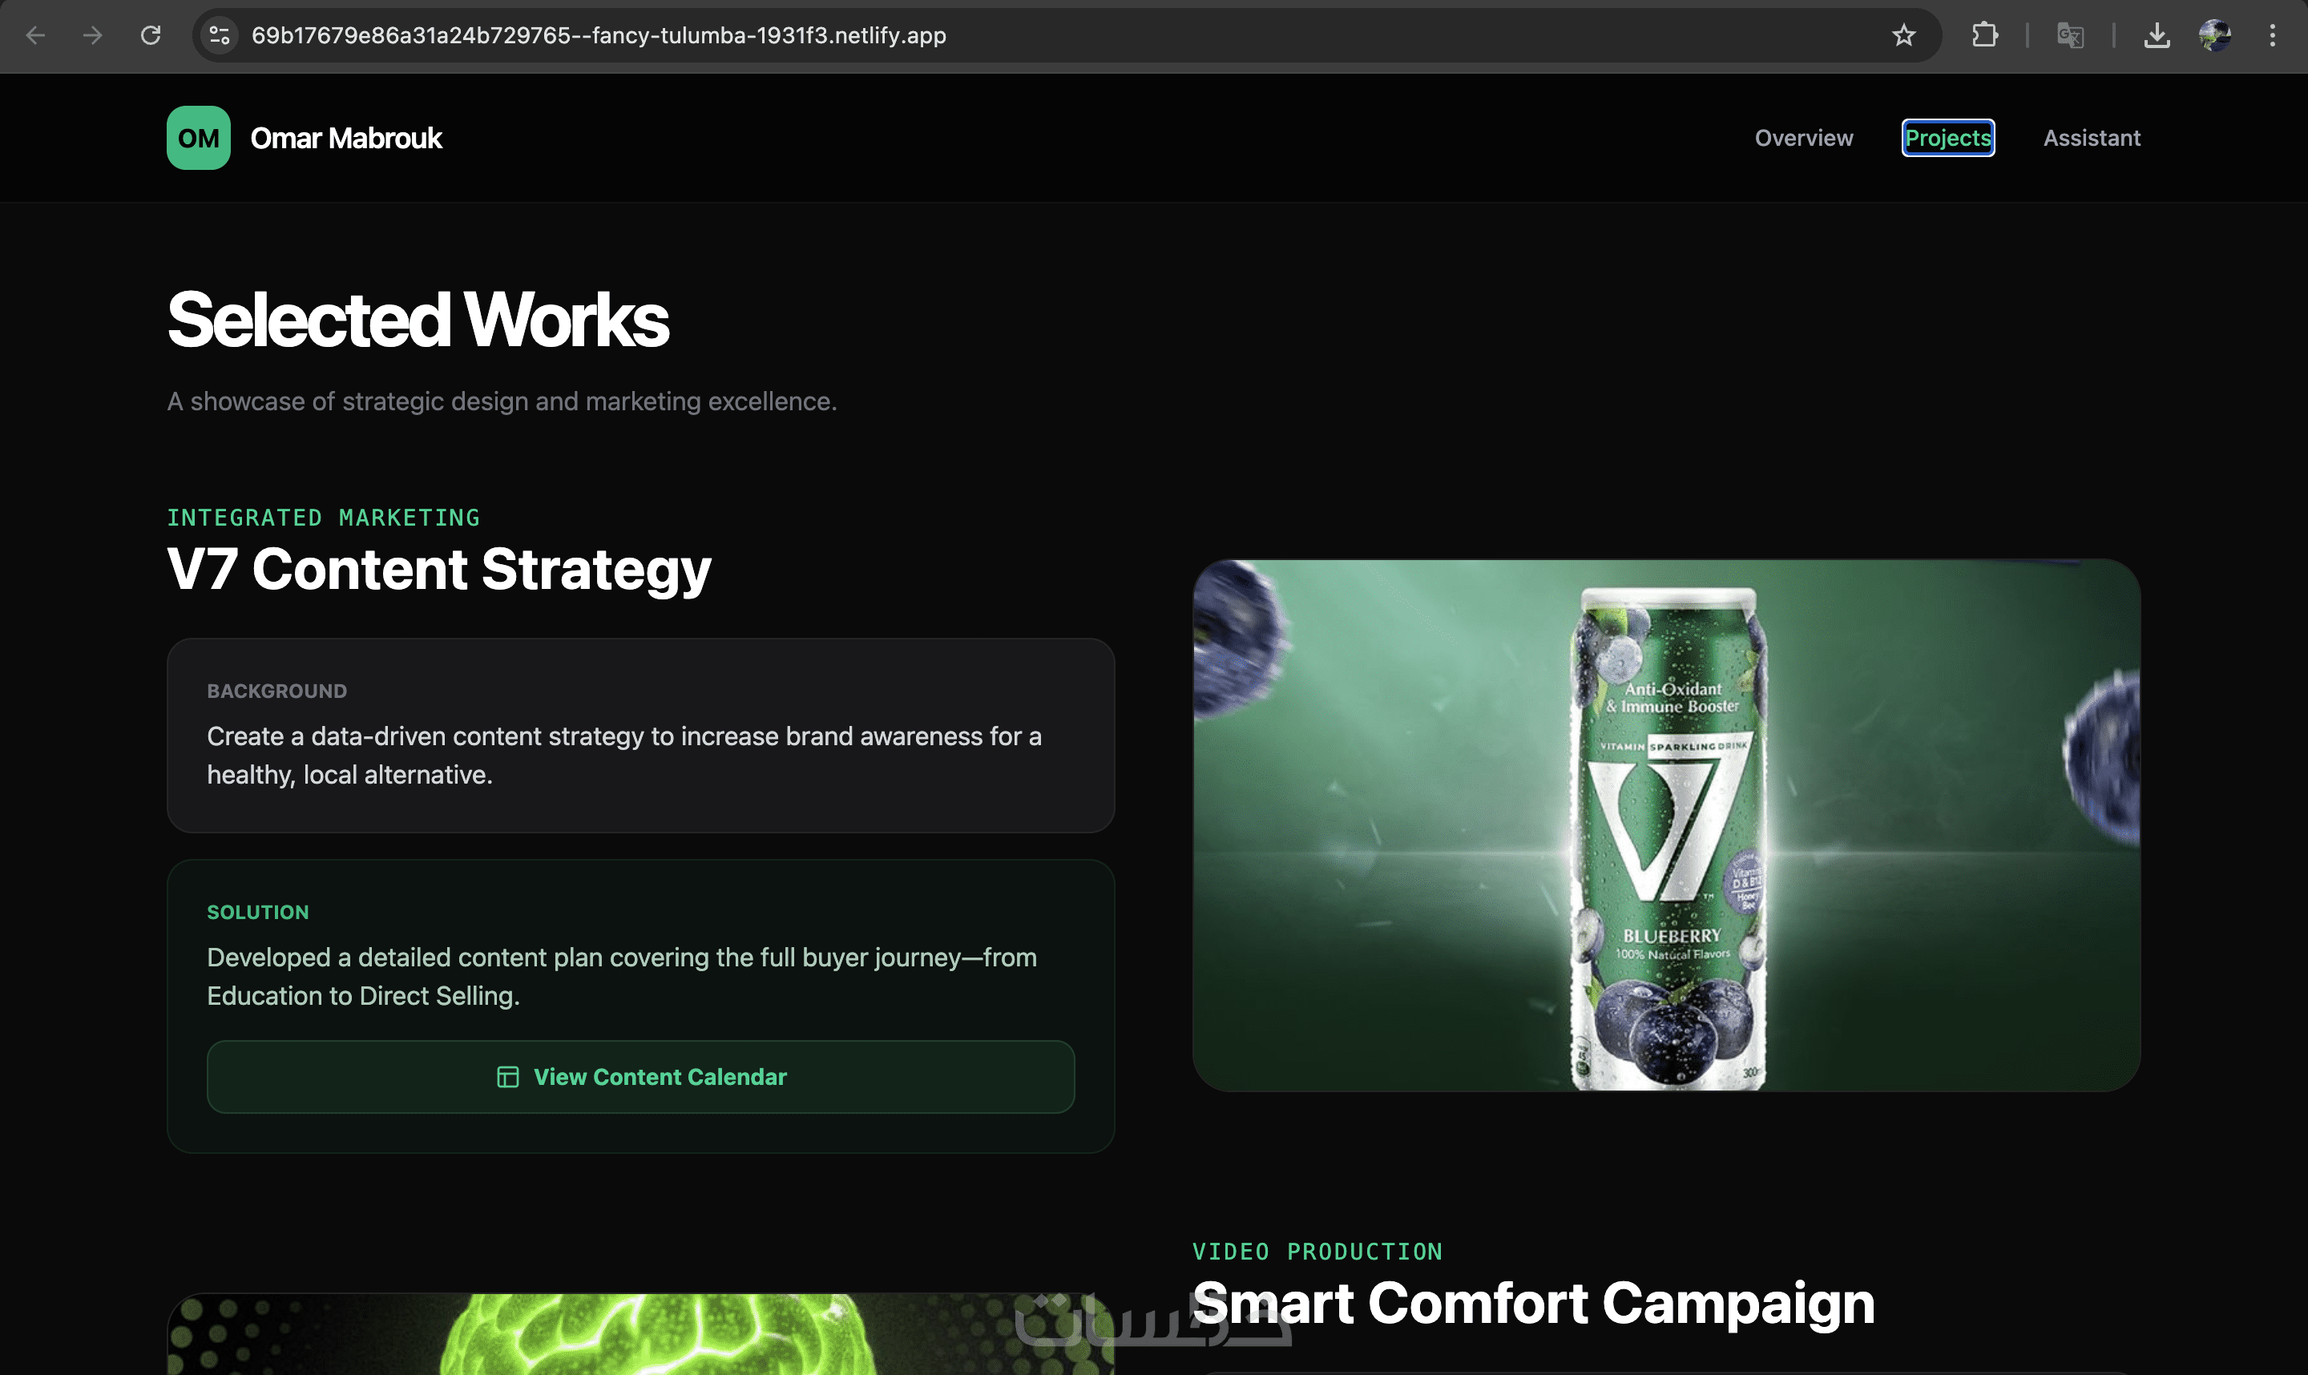Image resolution: width=2308 pixels, height=1375 pixels.
Task: Click the Google Translate icon
Action: pyautogui.click(x=2070, y=35)
